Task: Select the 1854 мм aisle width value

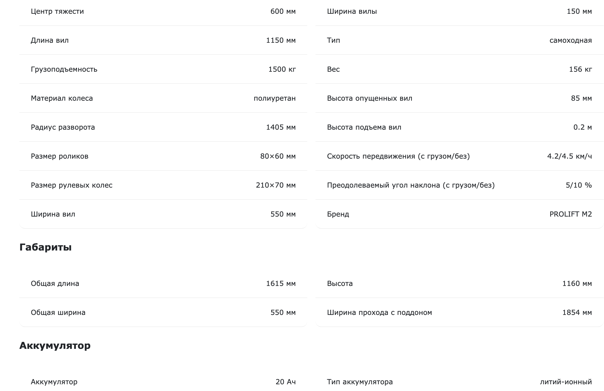Action: point(577,313)
